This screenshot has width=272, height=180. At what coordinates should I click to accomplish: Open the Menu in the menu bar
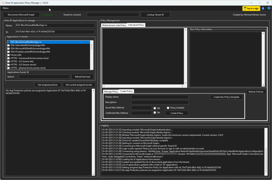coord(6,8)
